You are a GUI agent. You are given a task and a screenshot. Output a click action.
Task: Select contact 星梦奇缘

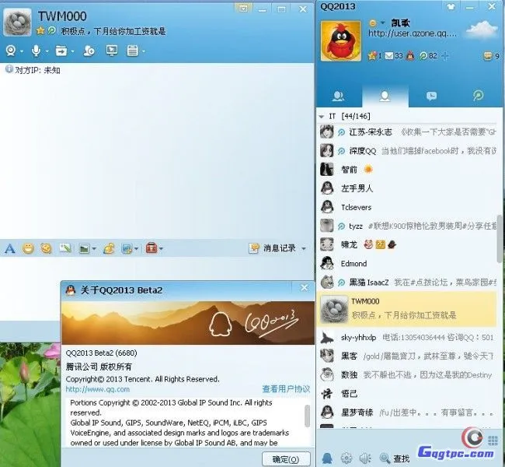coord(409,413)
